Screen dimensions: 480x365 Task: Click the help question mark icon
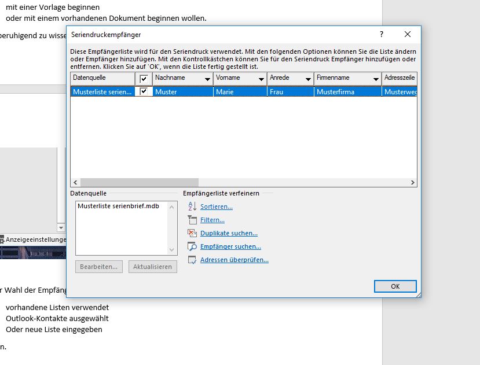point(382,35)
